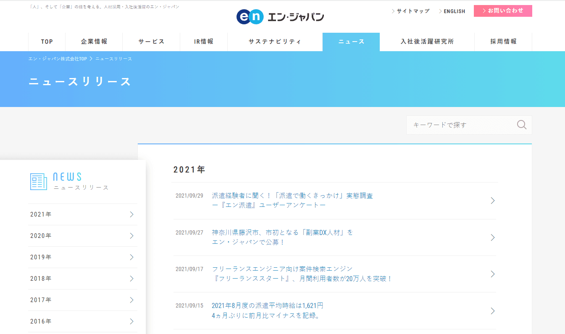Expand the 2019年 news archive
The width and height of the screenshot is (565, 334).
83,257
